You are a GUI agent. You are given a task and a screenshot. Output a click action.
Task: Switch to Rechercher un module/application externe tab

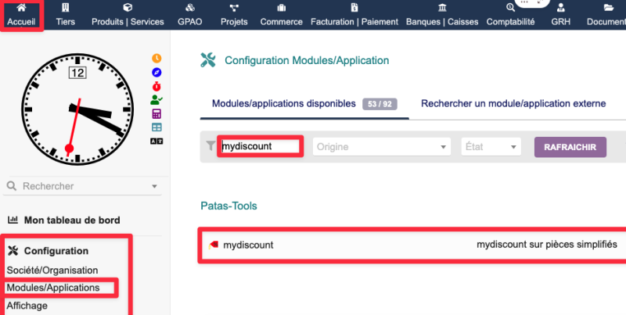point(513,103)
